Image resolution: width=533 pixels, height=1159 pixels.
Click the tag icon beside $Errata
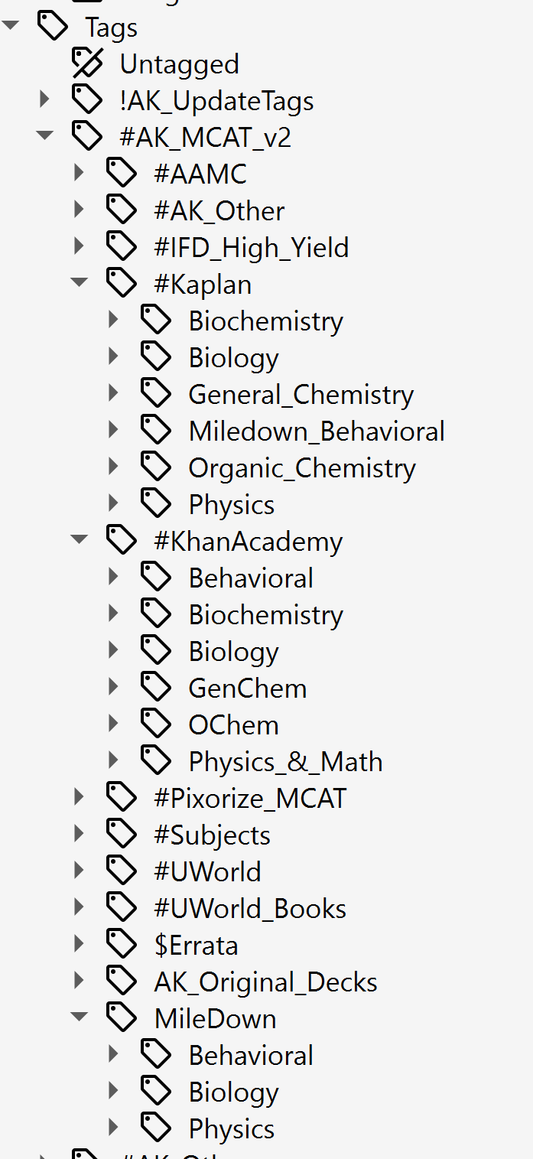(122, 945)
